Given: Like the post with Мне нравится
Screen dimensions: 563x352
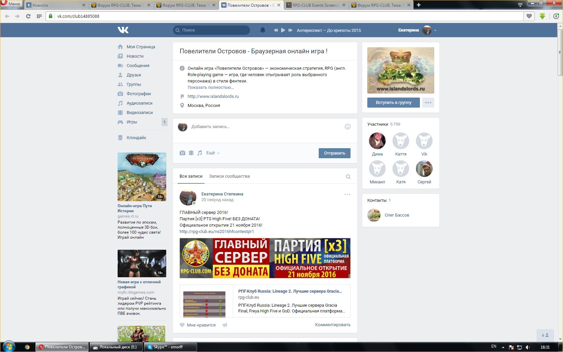Looking at the screenshot, I should pyautogui.click(x=198, y=325).
